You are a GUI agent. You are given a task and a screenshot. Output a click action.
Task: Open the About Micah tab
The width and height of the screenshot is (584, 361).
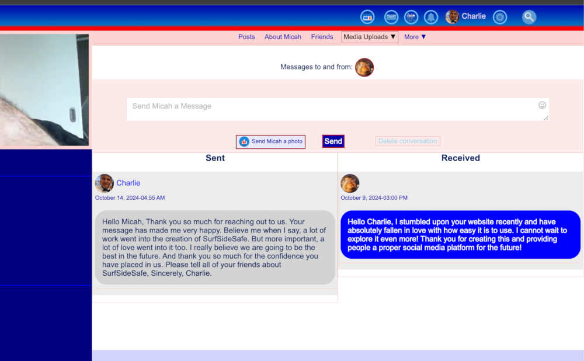283,37
